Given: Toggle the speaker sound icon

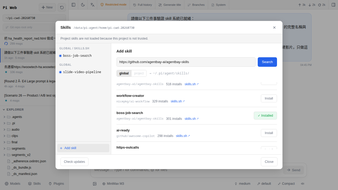Looking at the screenshot, I should coord(303,184).
